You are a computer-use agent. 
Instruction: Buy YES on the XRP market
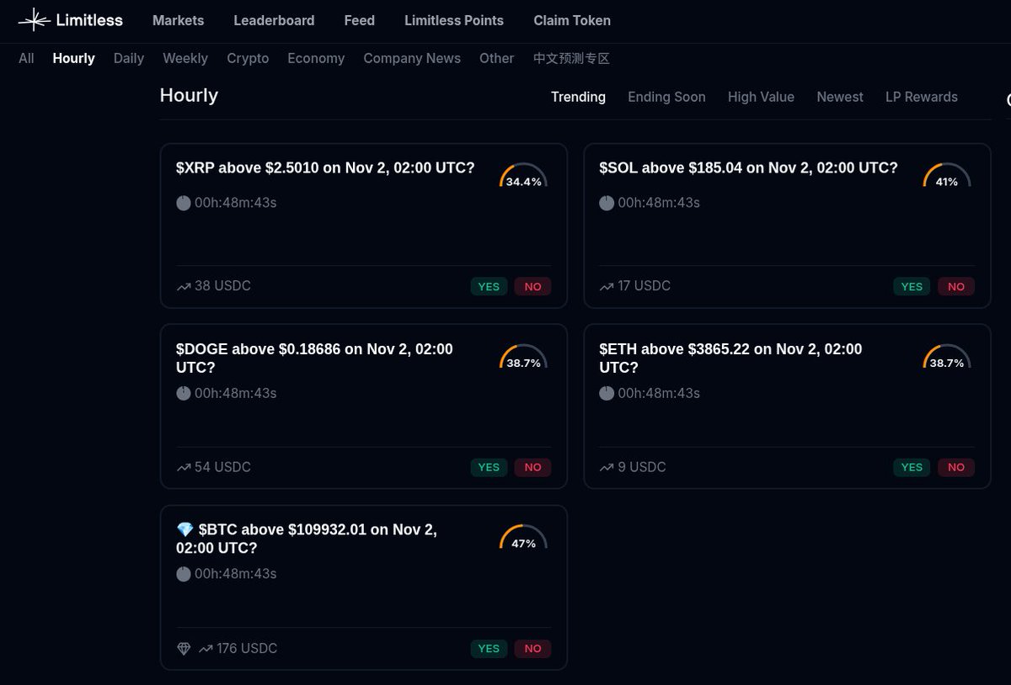[489, 286]
